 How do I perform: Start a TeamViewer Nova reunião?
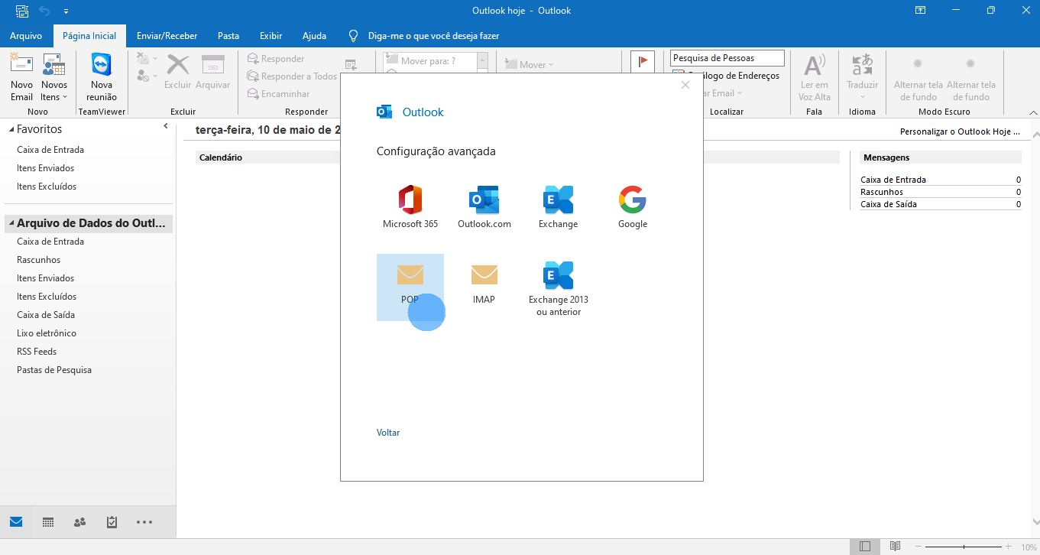click(102, 77)
